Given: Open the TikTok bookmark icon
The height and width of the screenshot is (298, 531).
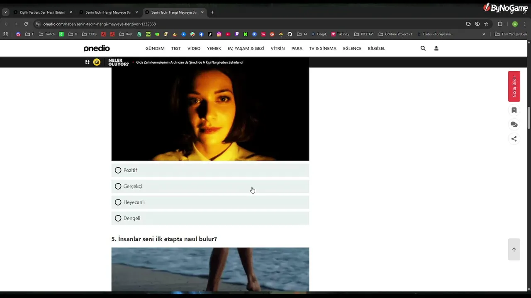Looking at the screenshot, I should [210, 34].
